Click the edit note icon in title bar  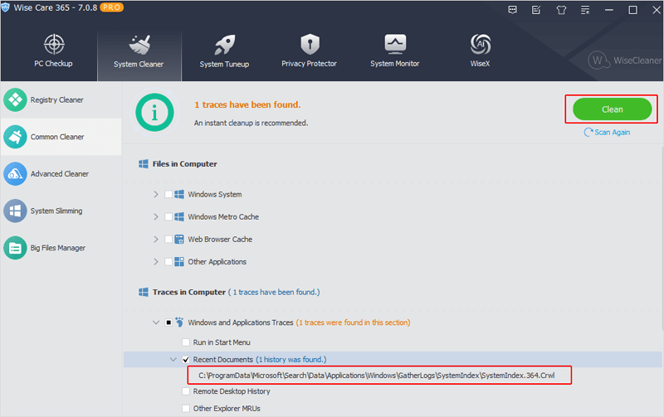pos(536,10)
